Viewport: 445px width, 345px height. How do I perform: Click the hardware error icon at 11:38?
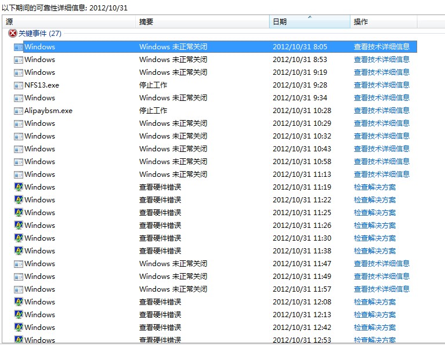coord(19,251)
